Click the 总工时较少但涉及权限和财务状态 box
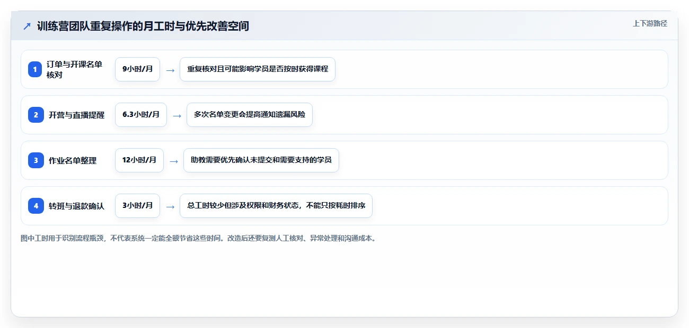 [276, 206]
